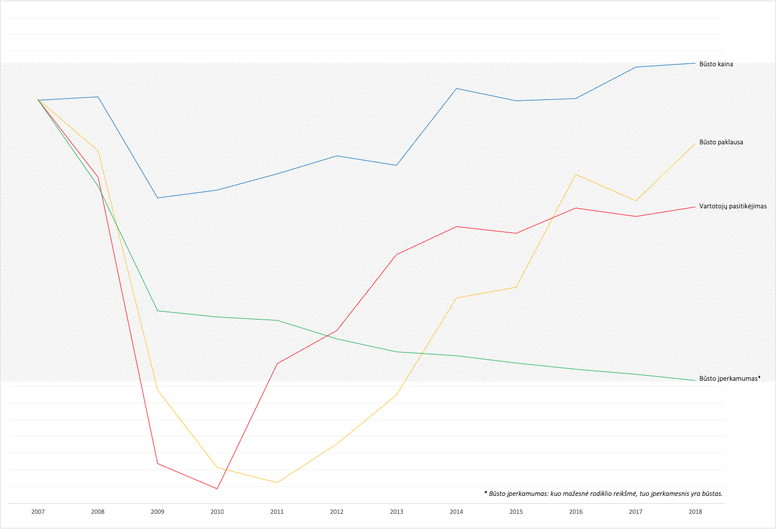Select the yellow line's lowest point
Screen dimensions: 776x529
(277, 482)
